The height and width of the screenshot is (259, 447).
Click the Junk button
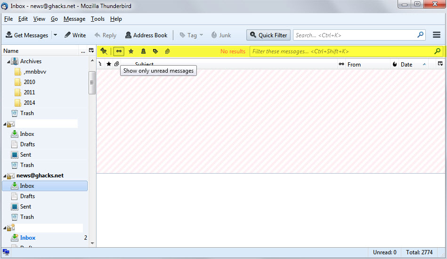221,35
